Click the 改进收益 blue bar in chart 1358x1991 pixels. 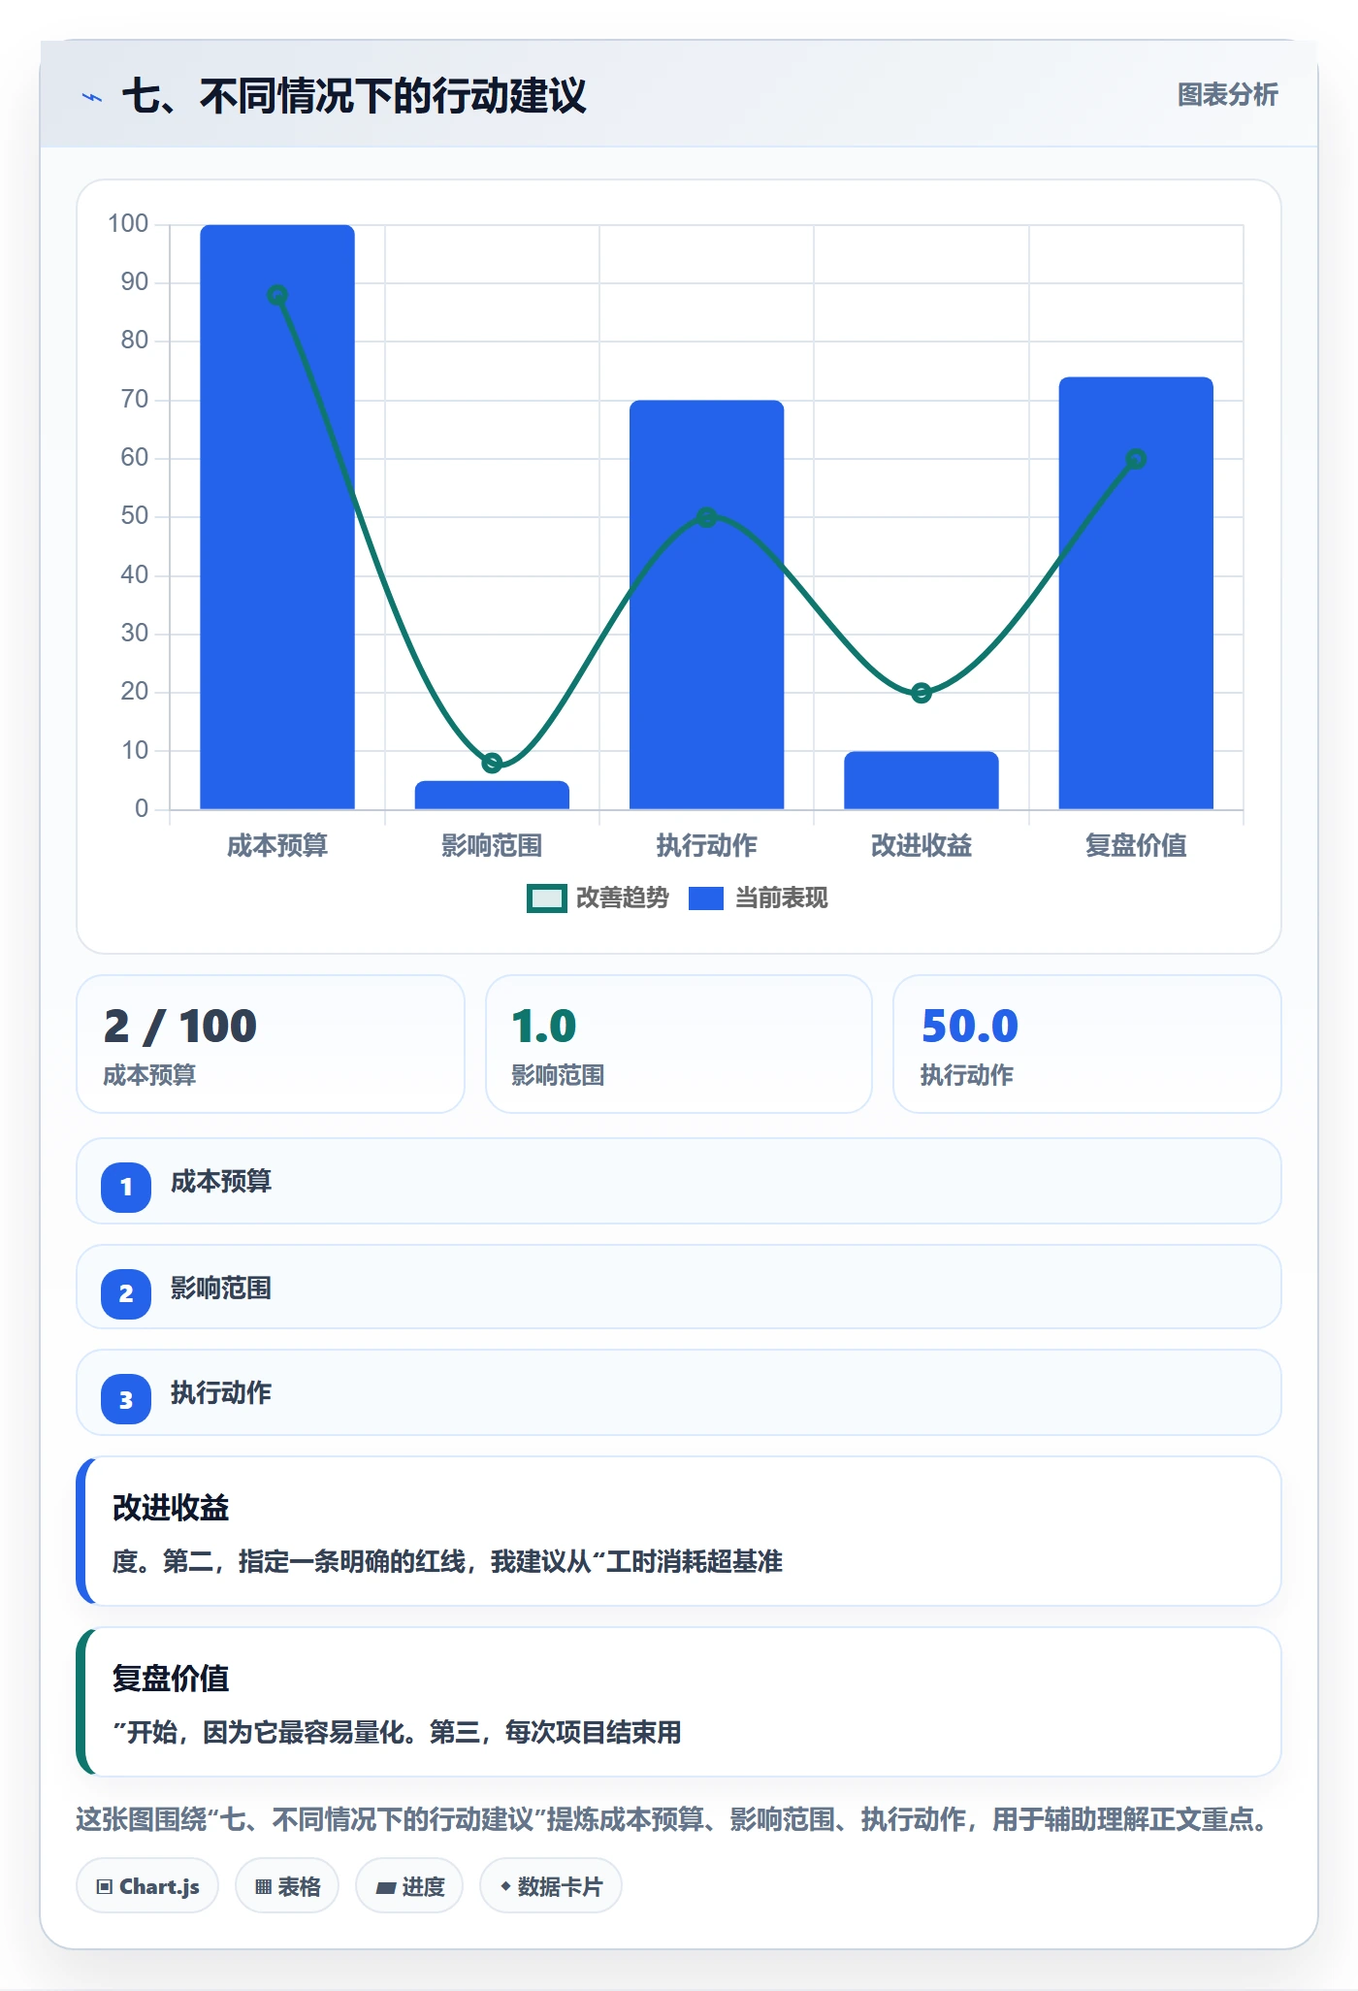coord(921,780)
